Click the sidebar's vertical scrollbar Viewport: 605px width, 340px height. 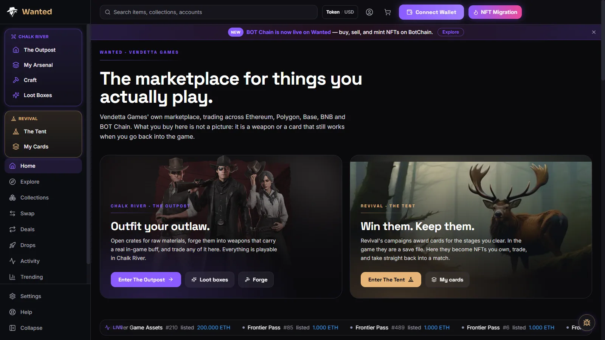point(88,144)
